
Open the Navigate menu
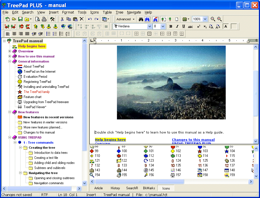[x=134, y=12]
